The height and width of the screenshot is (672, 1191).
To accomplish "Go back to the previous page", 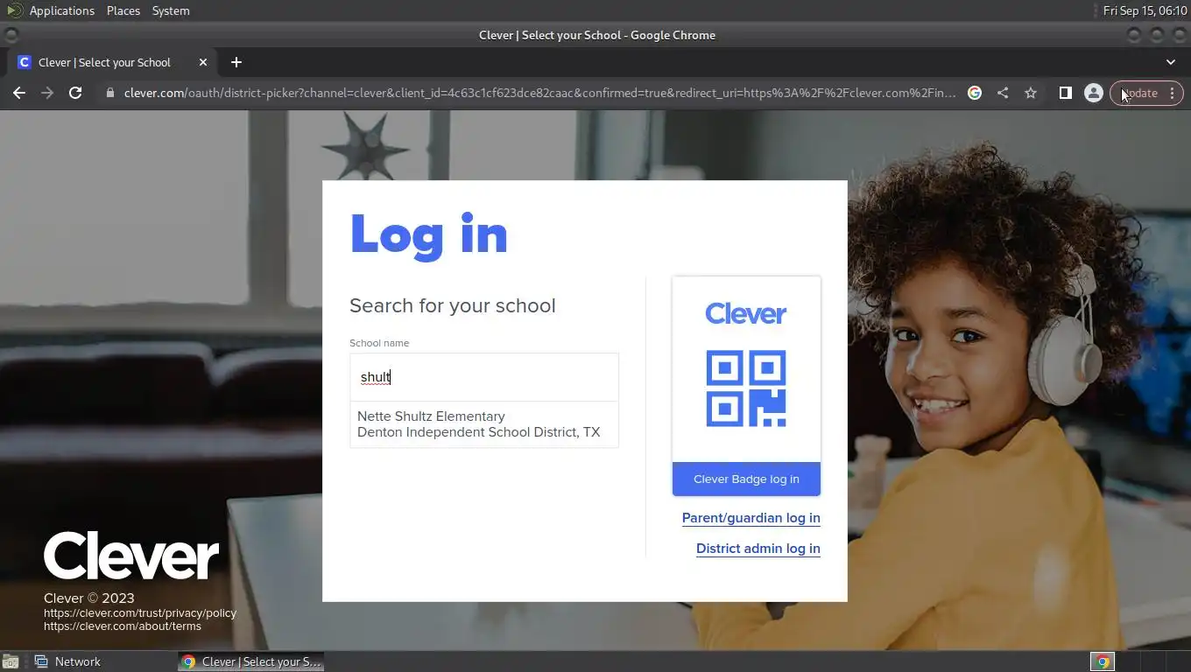I will pos(19,93).
